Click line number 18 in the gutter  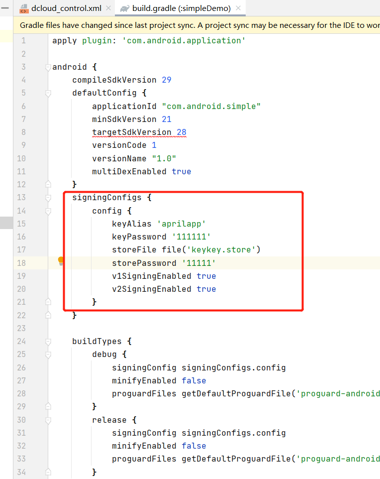(x=21, y=263)
